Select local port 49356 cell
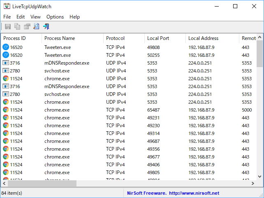 point(153,149)
